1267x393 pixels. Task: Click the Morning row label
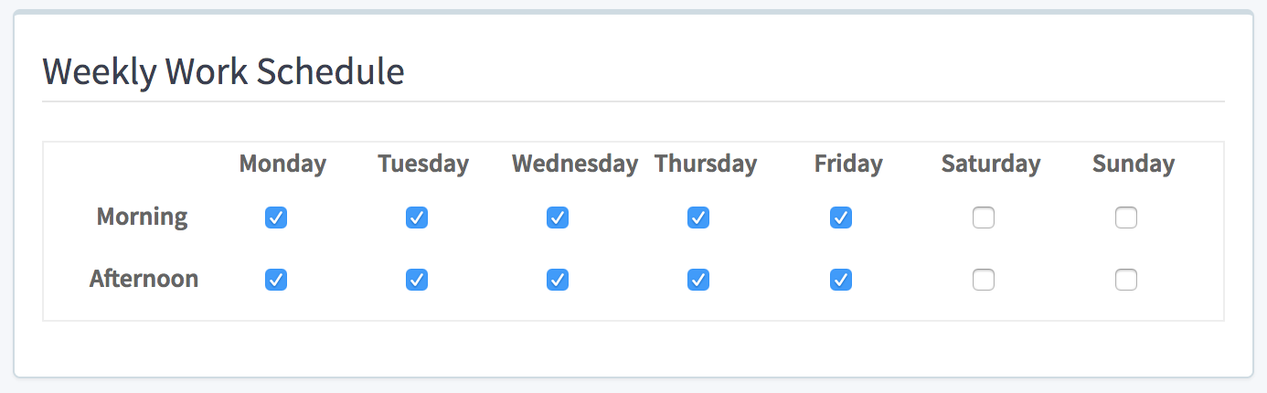[x=142, y=218]
